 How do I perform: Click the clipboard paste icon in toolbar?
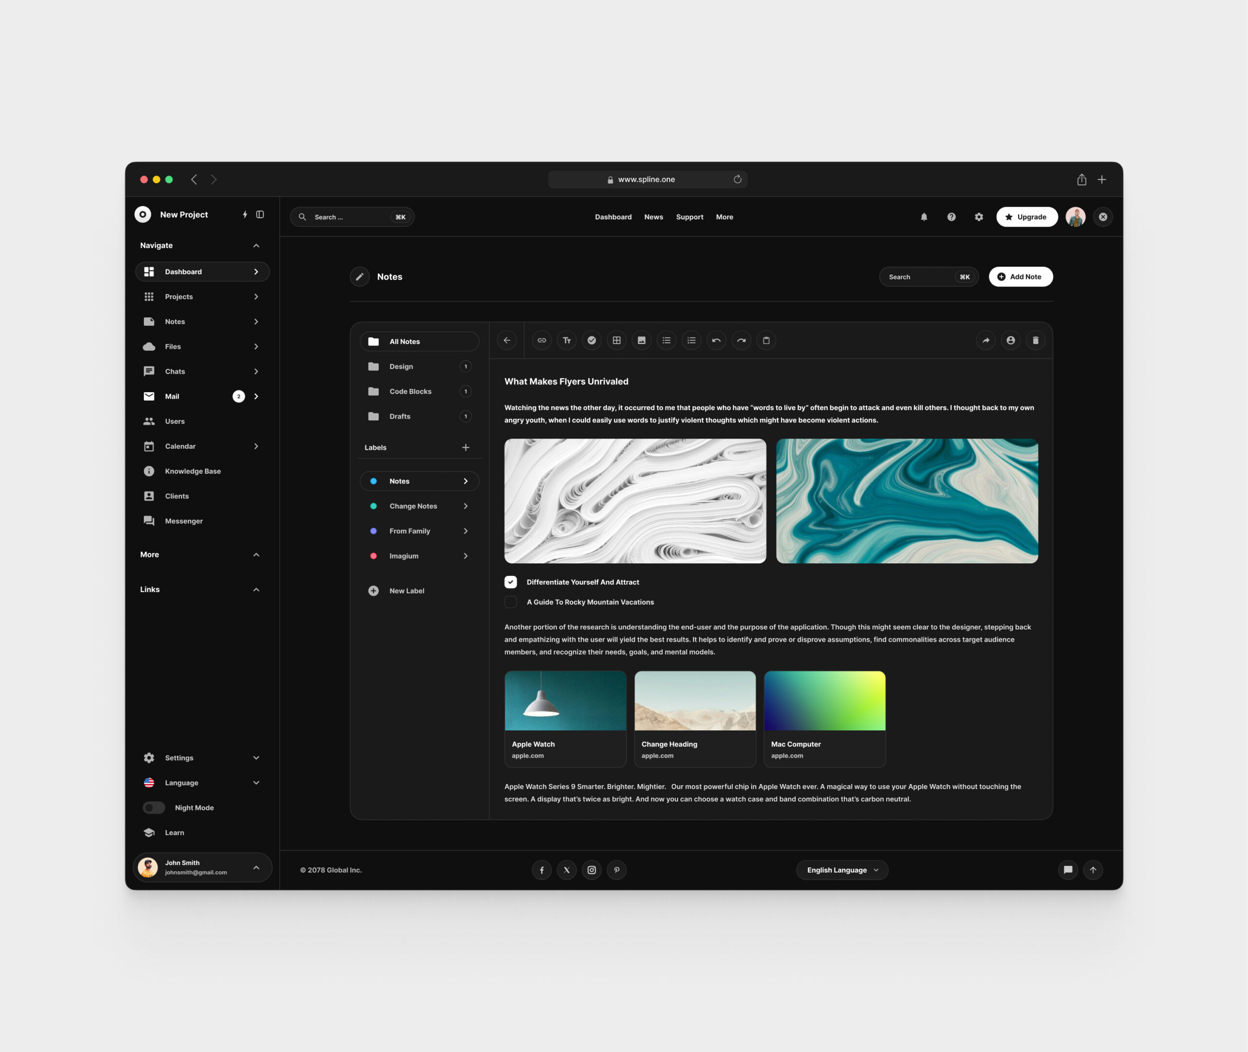tap(766, 341)
